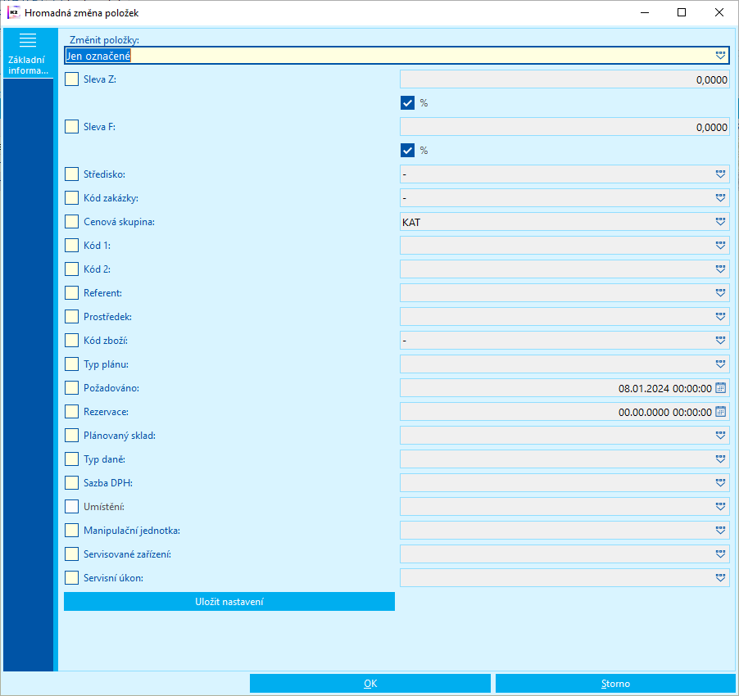
Task: Check the Kód 2 checkbox
Action: click(71, 269)
